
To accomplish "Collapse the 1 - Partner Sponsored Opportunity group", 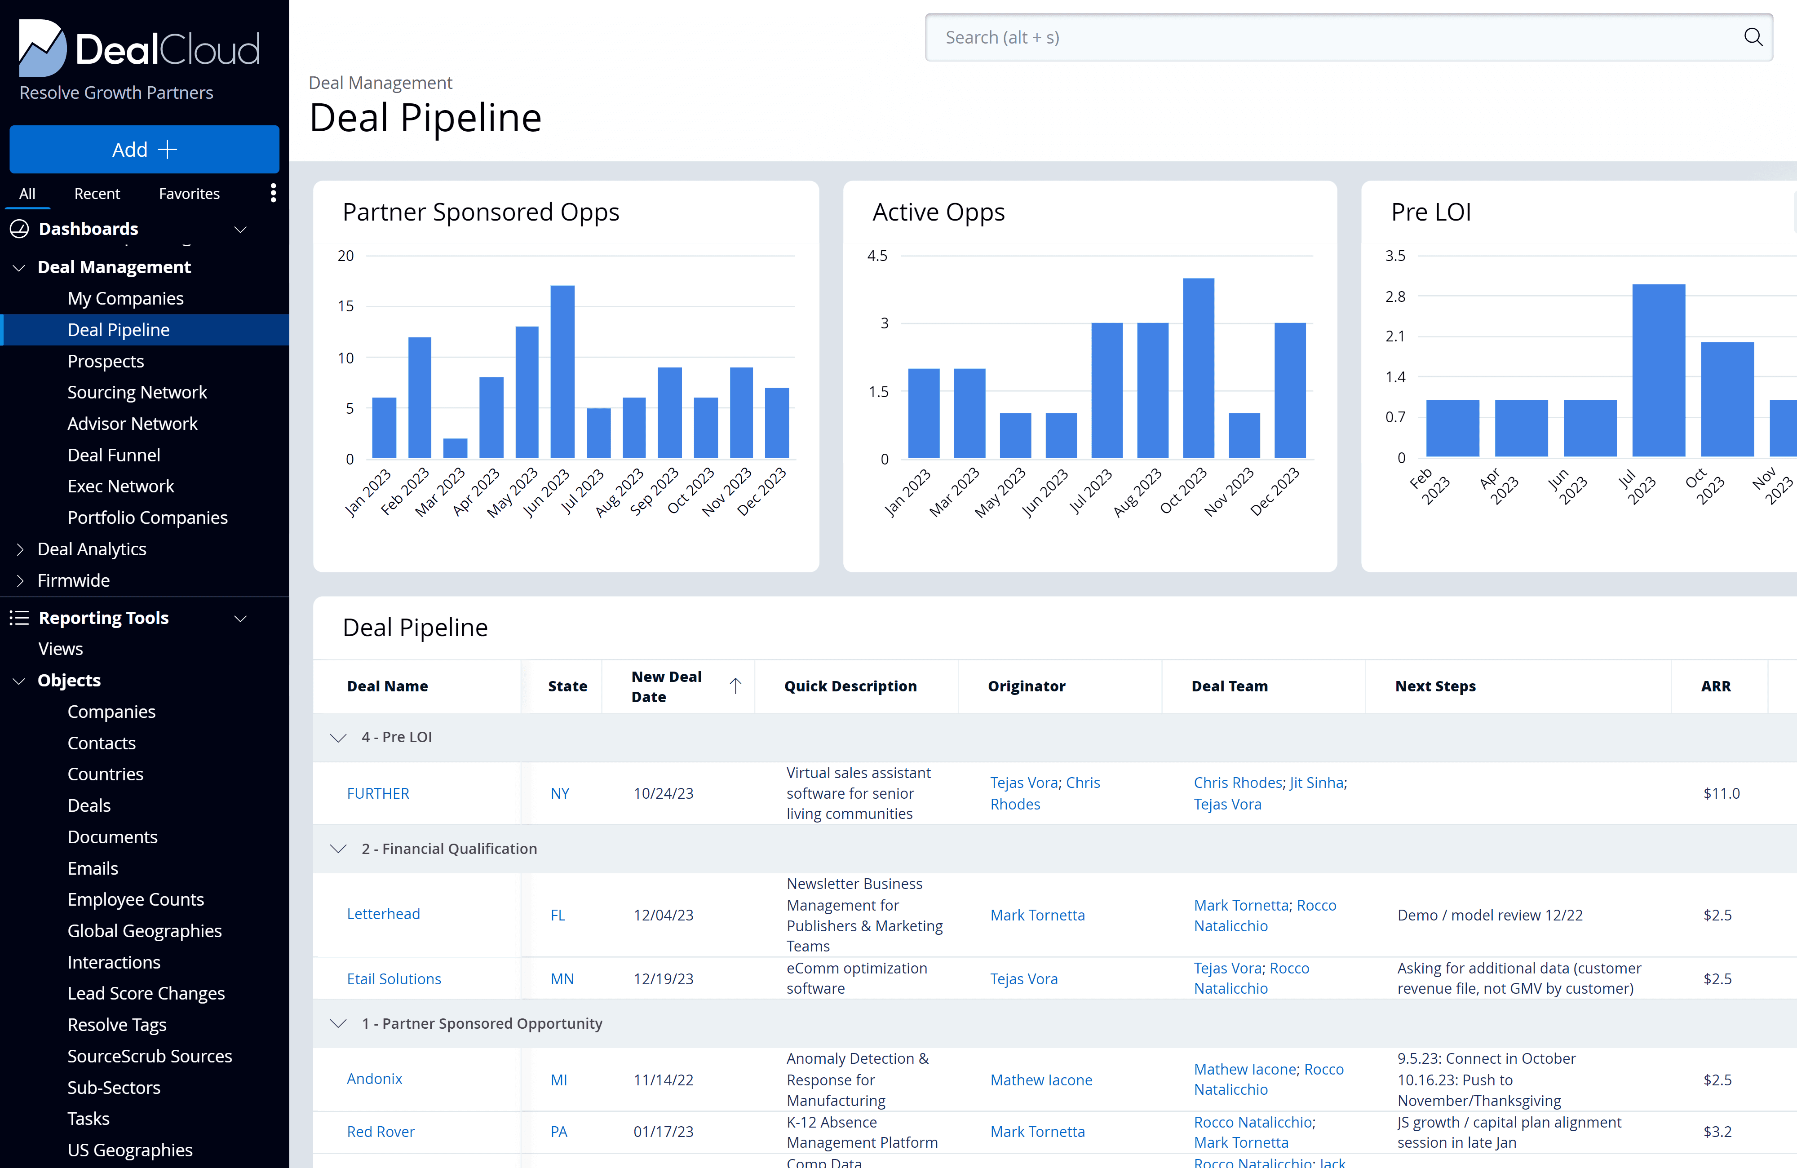I will click(x=338, y=1024).
